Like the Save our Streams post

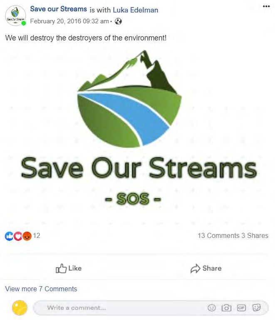pos(69,268)
